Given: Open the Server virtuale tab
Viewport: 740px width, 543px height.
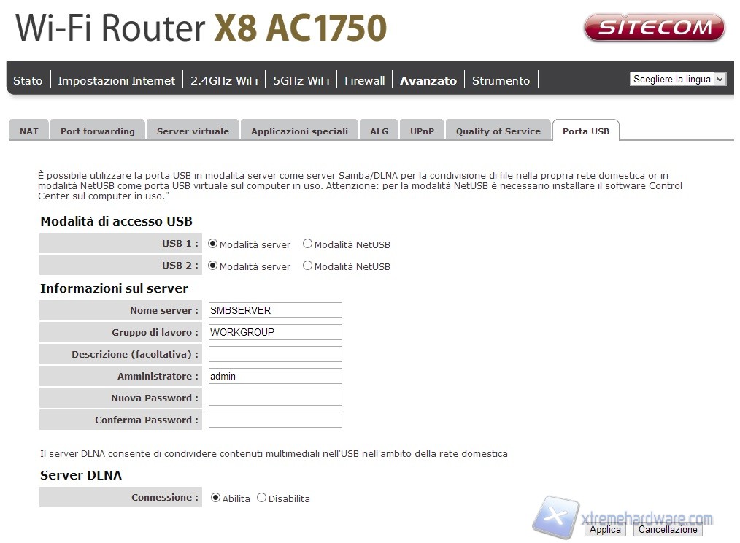Looking at the screenshot, I should click(x=193, y=131).
